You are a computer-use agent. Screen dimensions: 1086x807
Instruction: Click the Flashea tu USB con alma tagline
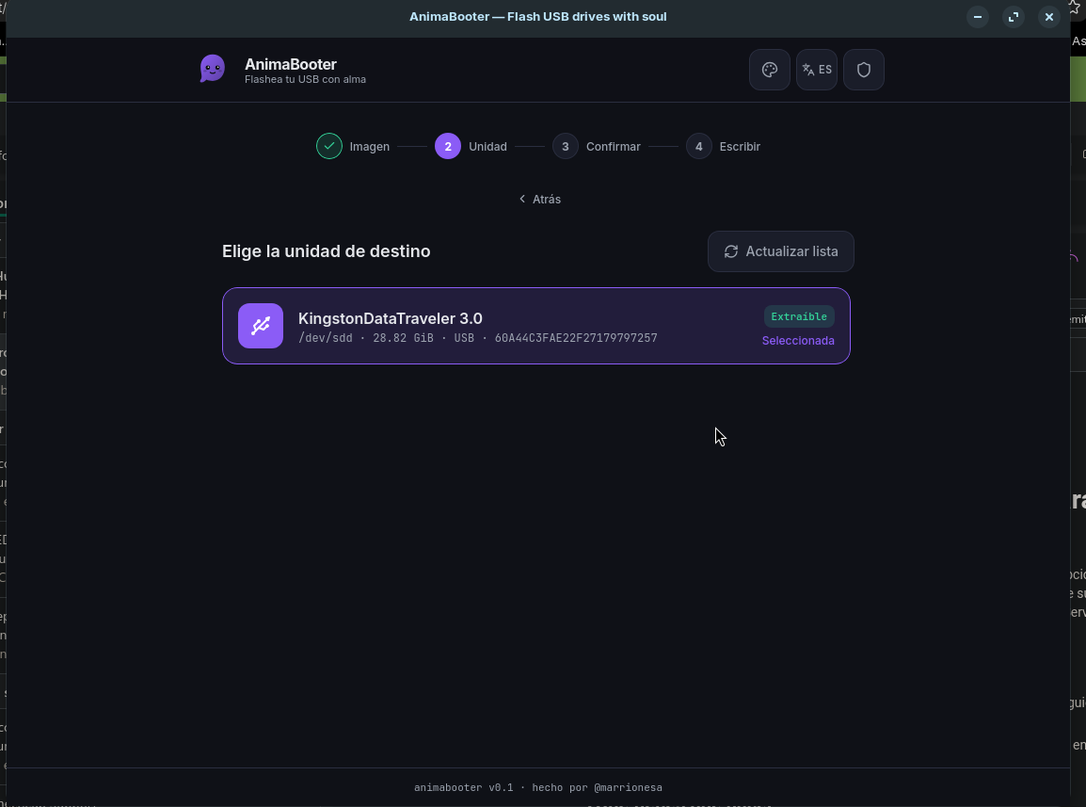(305, 79)
